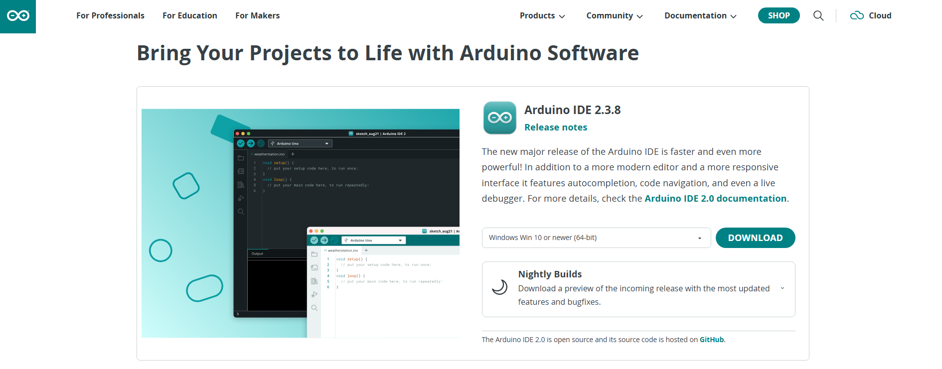This screenshot has width=942, height=369.
Task: Click the Nightly Builds title
Action: coord(550,274)
